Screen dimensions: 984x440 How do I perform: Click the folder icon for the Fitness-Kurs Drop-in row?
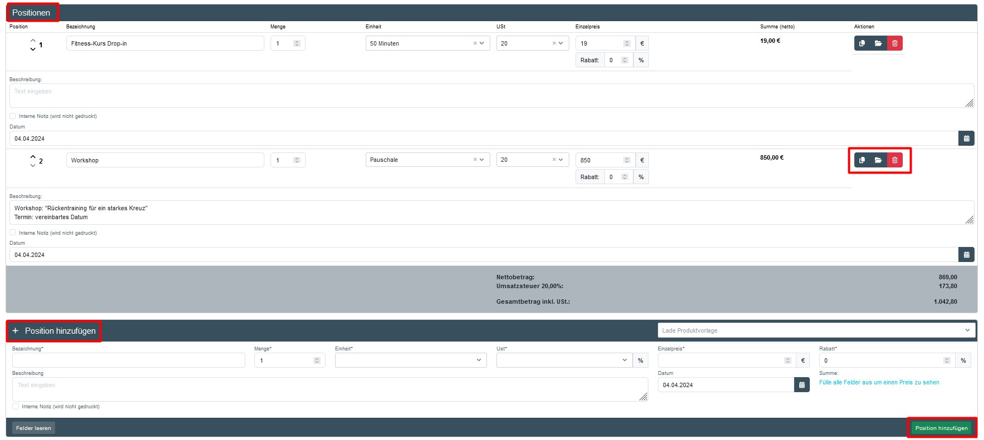tap(878, 43)
